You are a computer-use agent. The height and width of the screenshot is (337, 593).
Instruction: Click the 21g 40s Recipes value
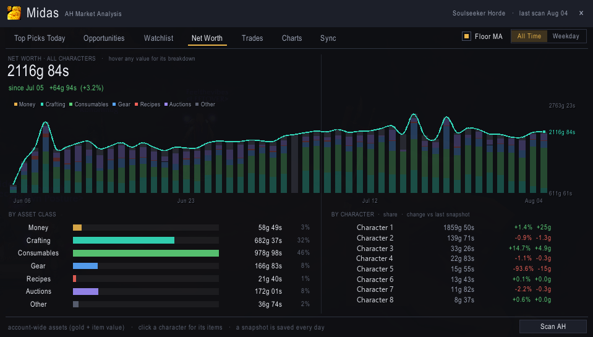[x=270, y=279]
